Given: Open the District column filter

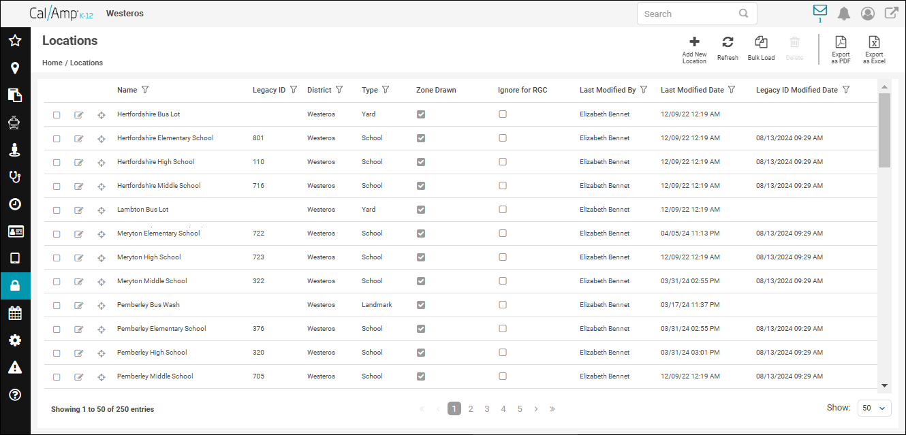Looking at the screenshot, I should point(339,90).
